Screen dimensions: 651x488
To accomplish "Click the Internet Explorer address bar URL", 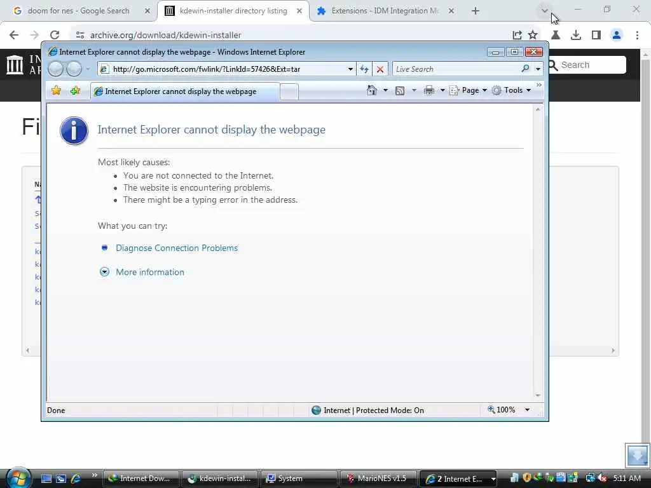I will [x=206, y=69].
